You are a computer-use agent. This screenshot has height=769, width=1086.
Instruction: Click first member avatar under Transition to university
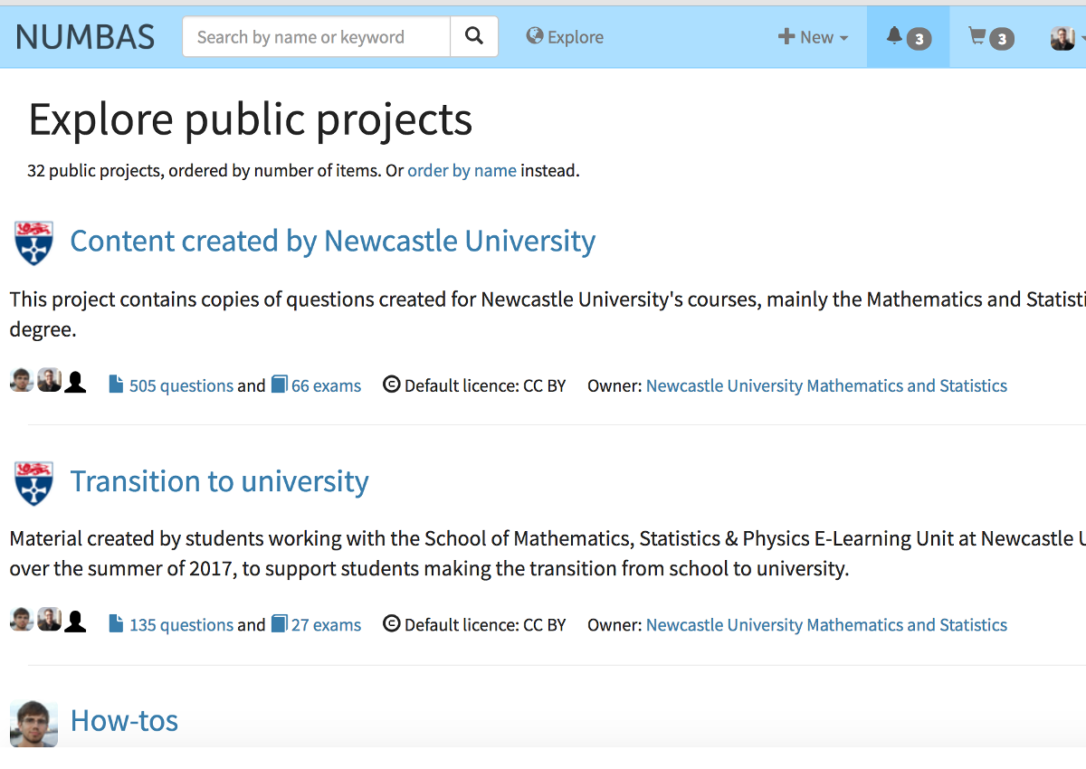tap(22, 620)
